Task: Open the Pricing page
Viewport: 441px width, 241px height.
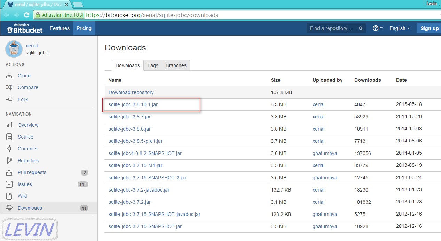Action: (84, 28)
